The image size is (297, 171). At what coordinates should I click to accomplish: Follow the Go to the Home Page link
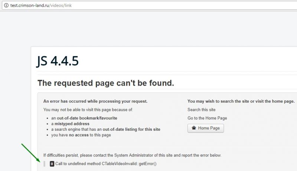click(207, 118)
